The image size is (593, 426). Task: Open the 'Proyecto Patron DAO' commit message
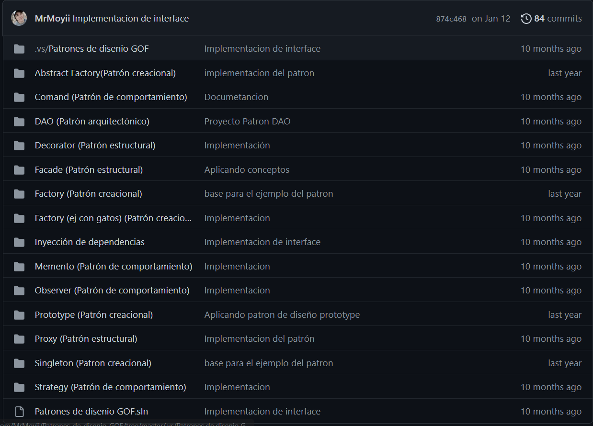coord(247,122)
